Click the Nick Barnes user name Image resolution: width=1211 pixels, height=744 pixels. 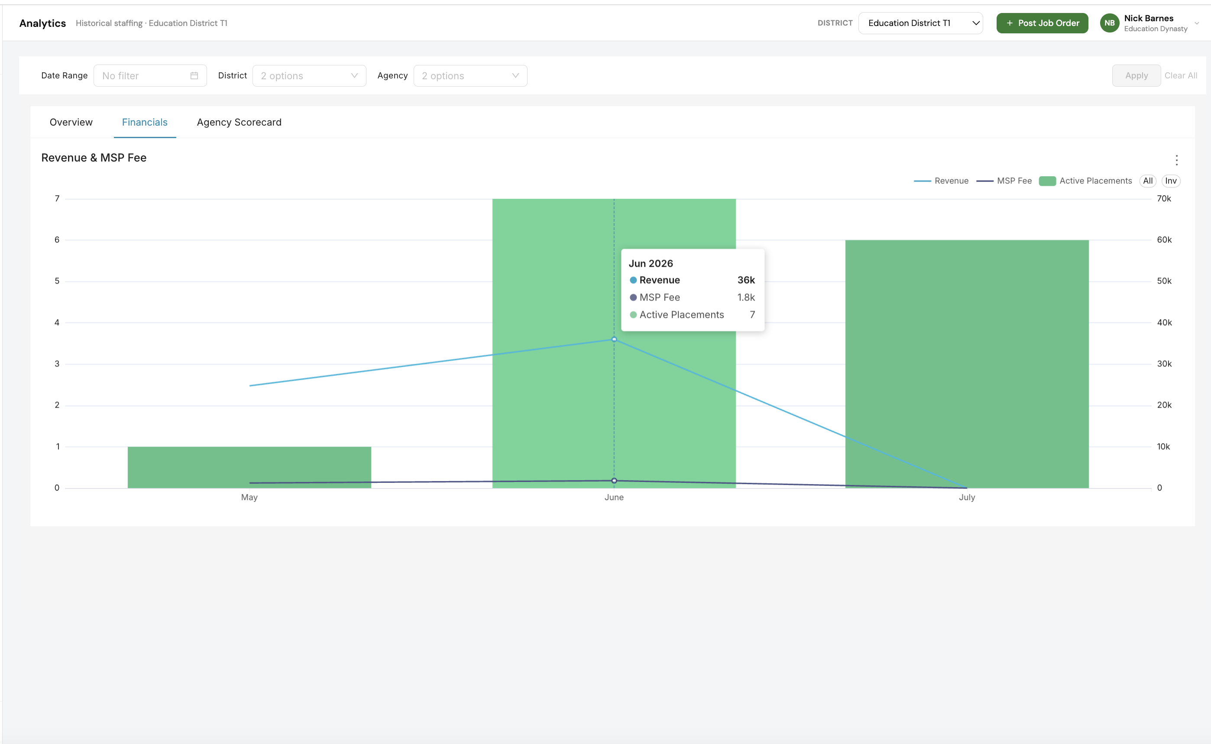[1149, 18]
